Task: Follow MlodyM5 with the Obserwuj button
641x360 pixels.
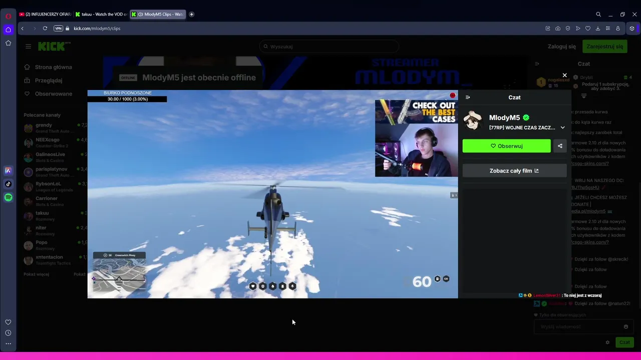Action: coord(506,146)
